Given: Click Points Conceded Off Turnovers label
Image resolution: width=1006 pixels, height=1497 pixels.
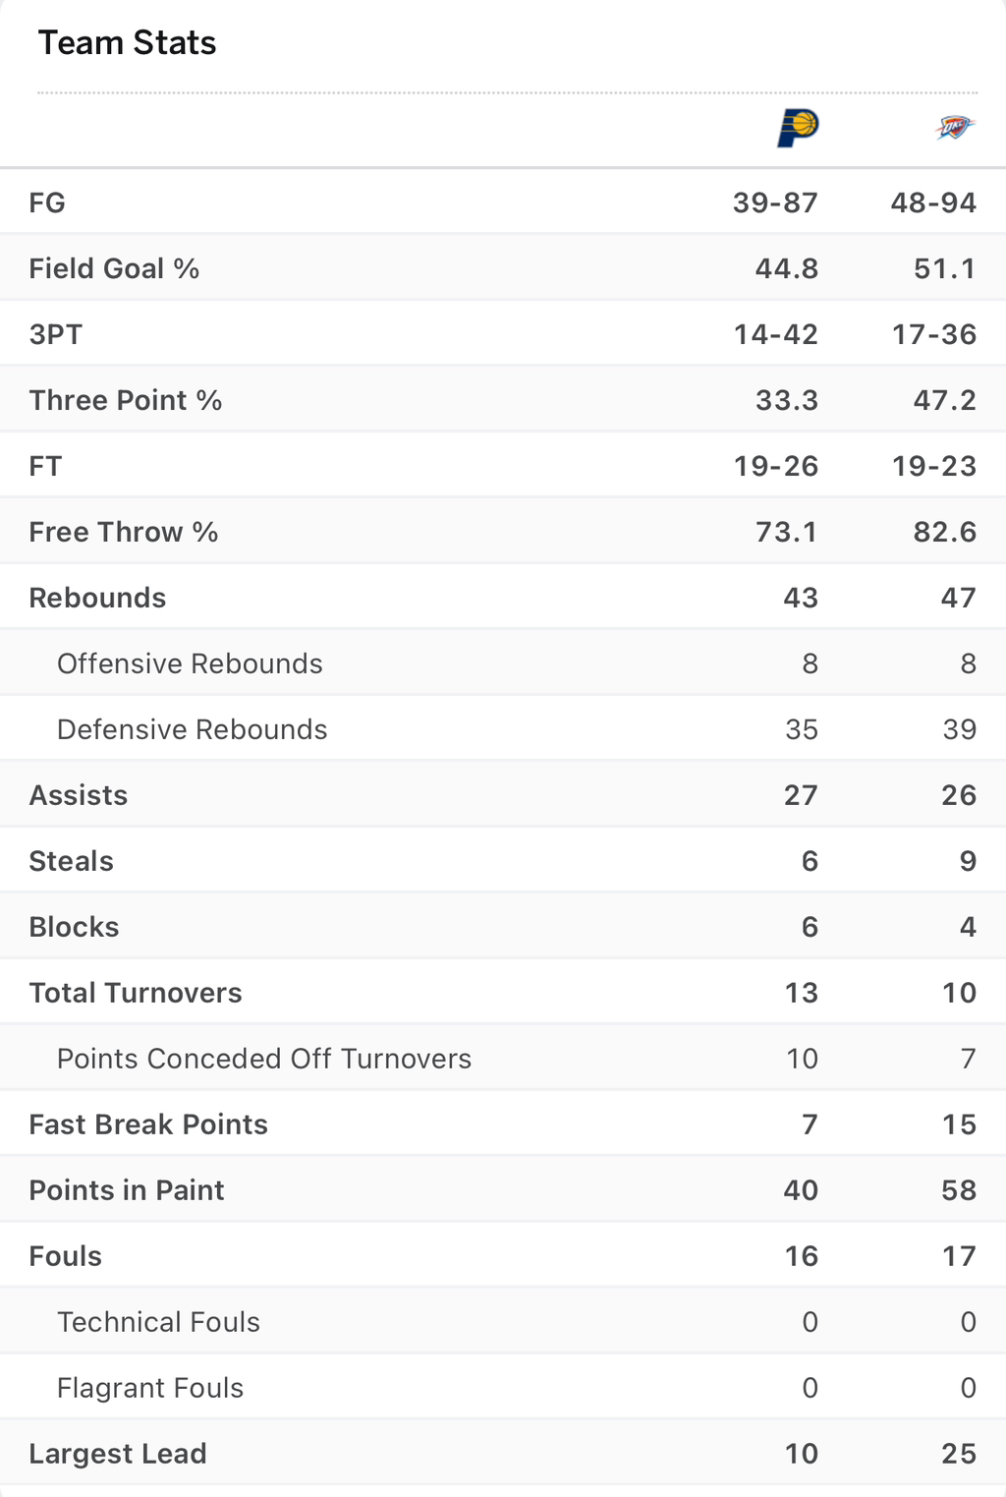Looking at the screenshot, I should pyautogui.click(x=264, y=1059).
